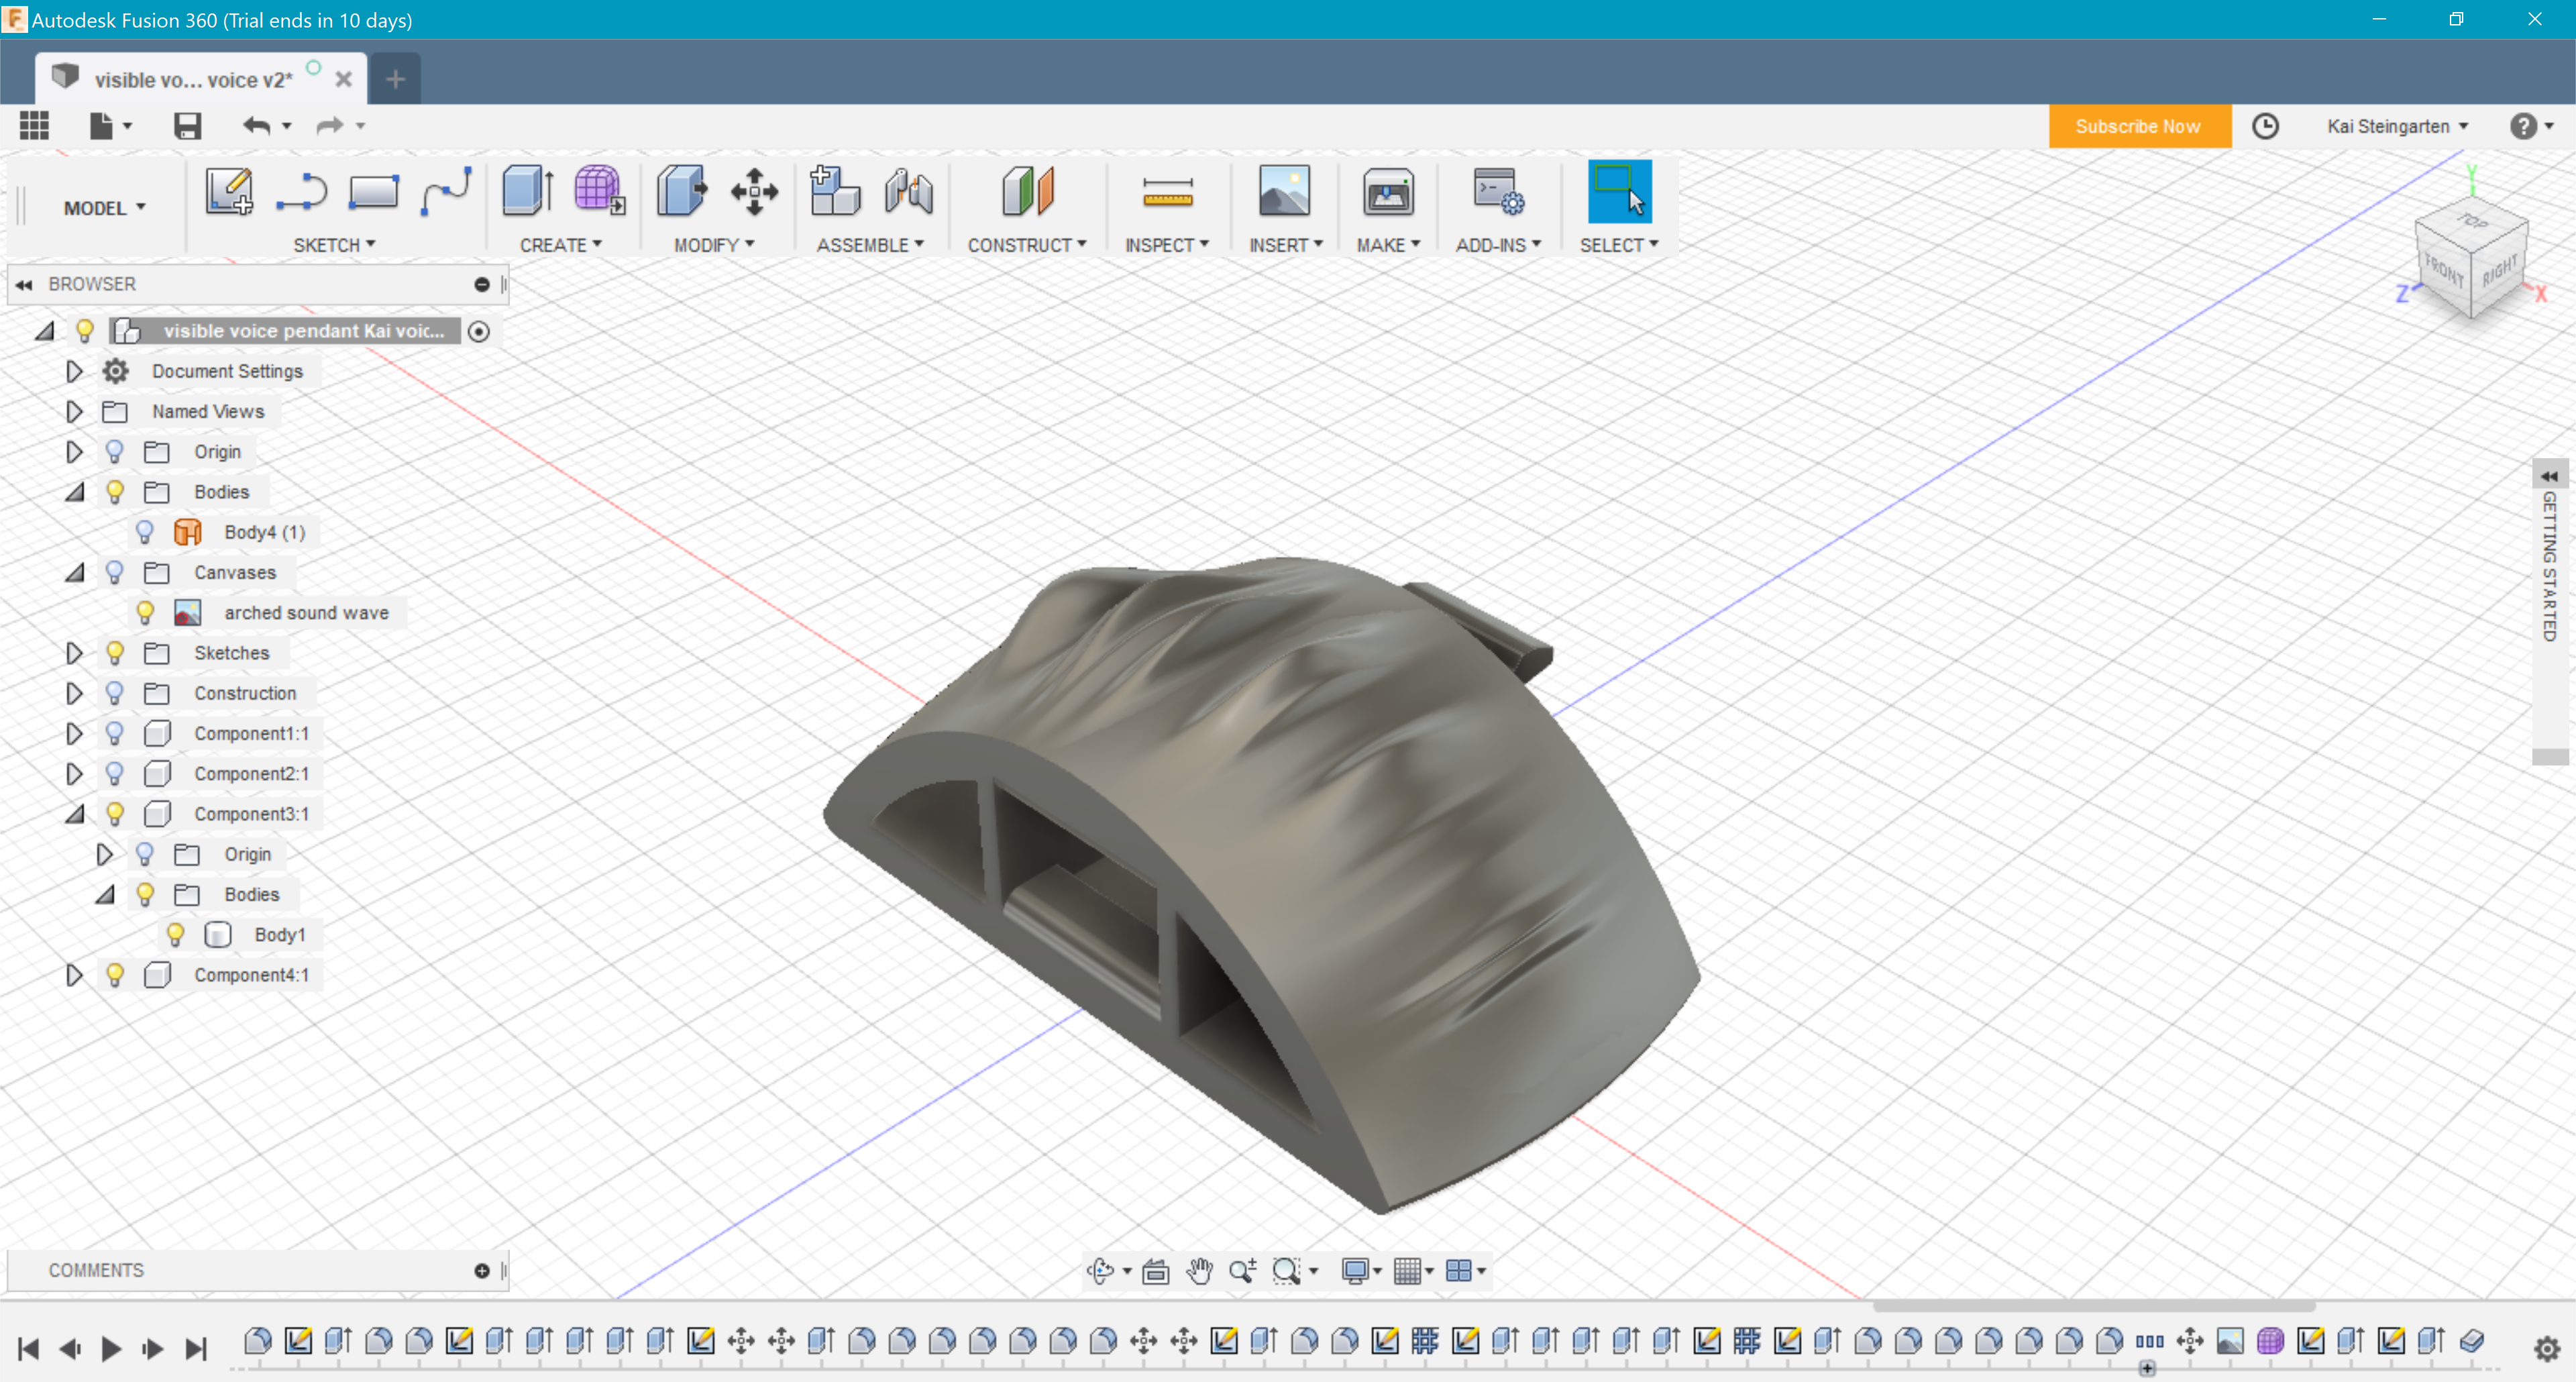The image size is (2576, 1382).
Task: Expand the Sketches folder
Action: [74, 652]
